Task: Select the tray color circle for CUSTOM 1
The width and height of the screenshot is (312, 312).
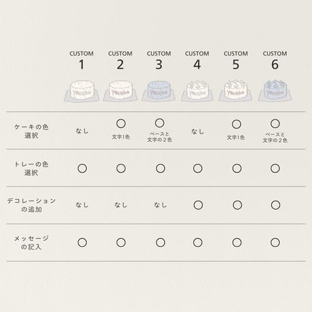Action: click(82, 168)
